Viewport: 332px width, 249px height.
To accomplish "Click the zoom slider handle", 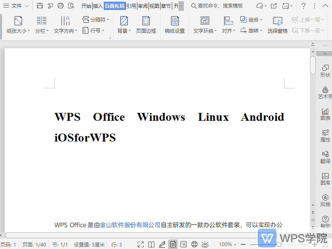I will tap(279, 244).
